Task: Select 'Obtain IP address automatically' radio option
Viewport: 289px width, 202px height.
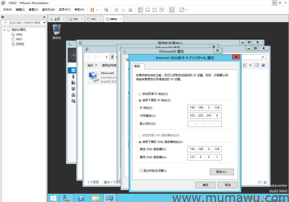Action: [x=140, y=94]
